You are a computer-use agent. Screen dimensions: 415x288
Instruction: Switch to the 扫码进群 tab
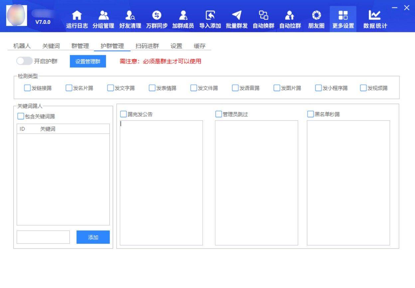pos(147,46)
